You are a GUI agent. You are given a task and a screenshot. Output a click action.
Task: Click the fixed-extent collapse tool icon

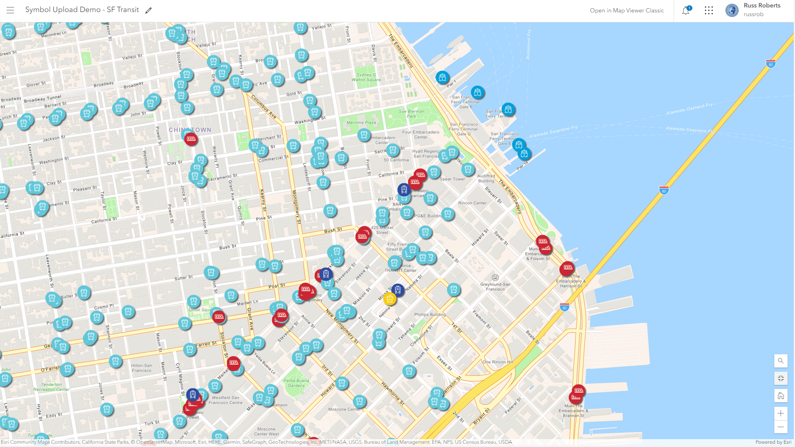pyautogui.click(x=781, y=378)
